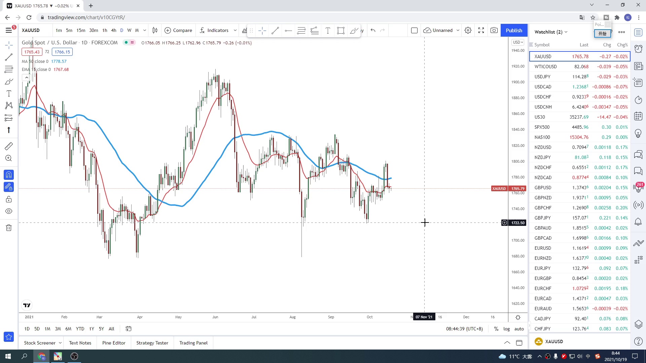
Task: Toggle magnet mode for drawings
Action: [9, 175]
